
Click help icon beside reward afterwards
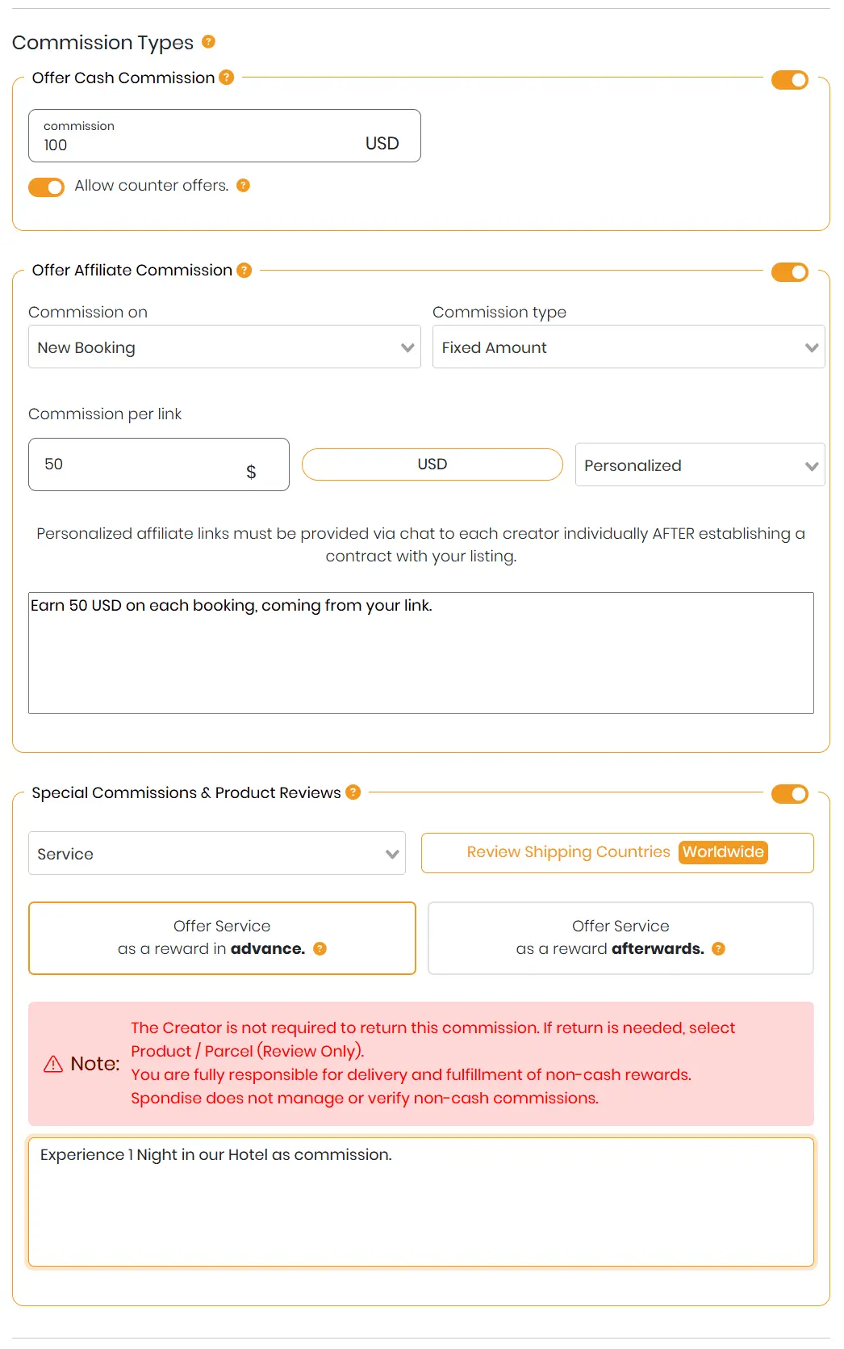tap(718, 948)
